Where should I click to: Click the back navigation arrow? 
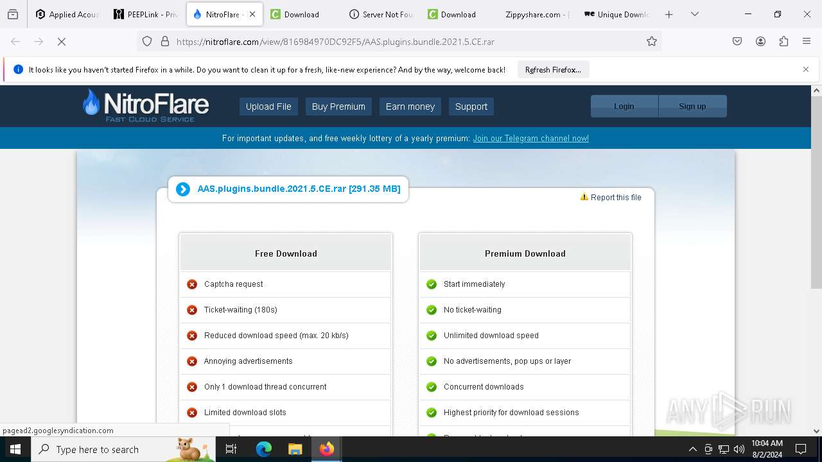point(15,41)
